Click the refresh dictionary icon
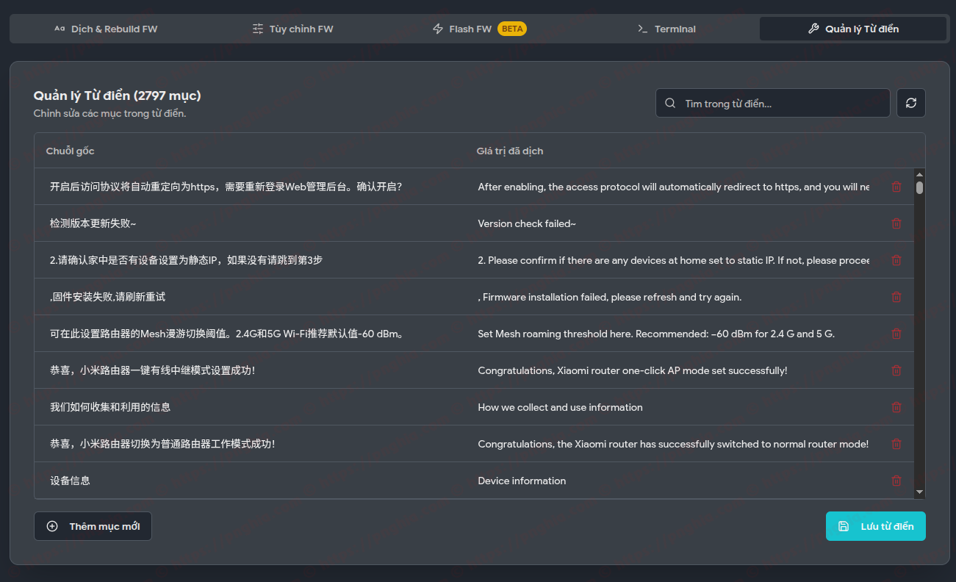 (910, 103)
